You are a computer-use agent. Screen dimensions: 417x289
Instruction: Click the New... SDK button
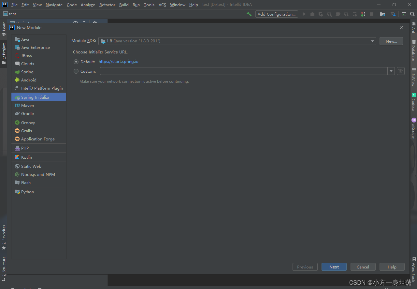point(391,41)
